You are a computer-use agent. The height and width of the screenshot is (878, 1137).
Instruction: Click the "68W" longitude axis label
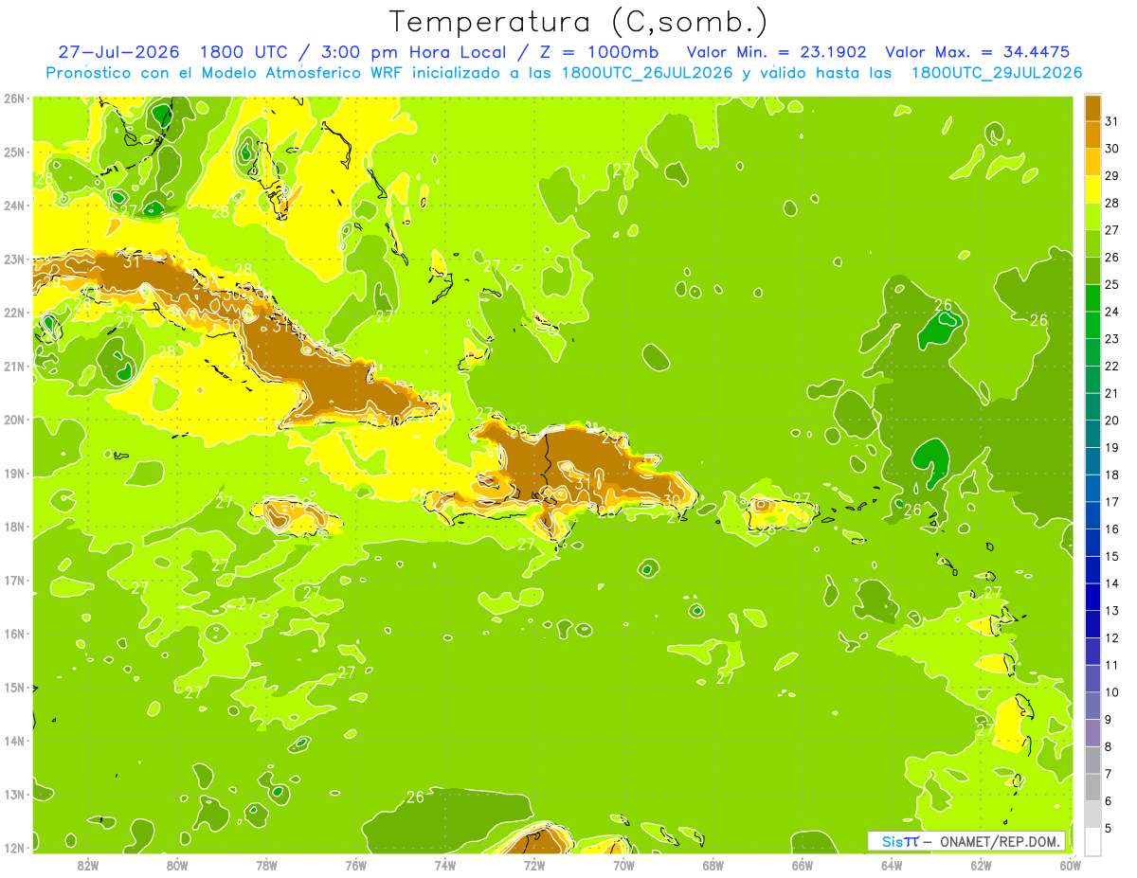point(713,865)
